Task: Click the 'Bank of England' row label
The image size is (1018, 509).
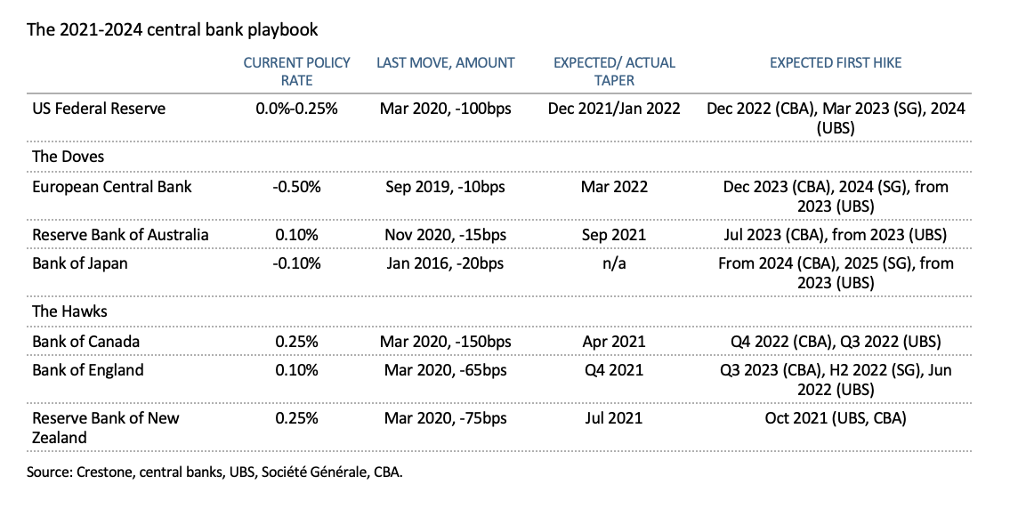Action: pyautogui.click(x=87, y=370)
